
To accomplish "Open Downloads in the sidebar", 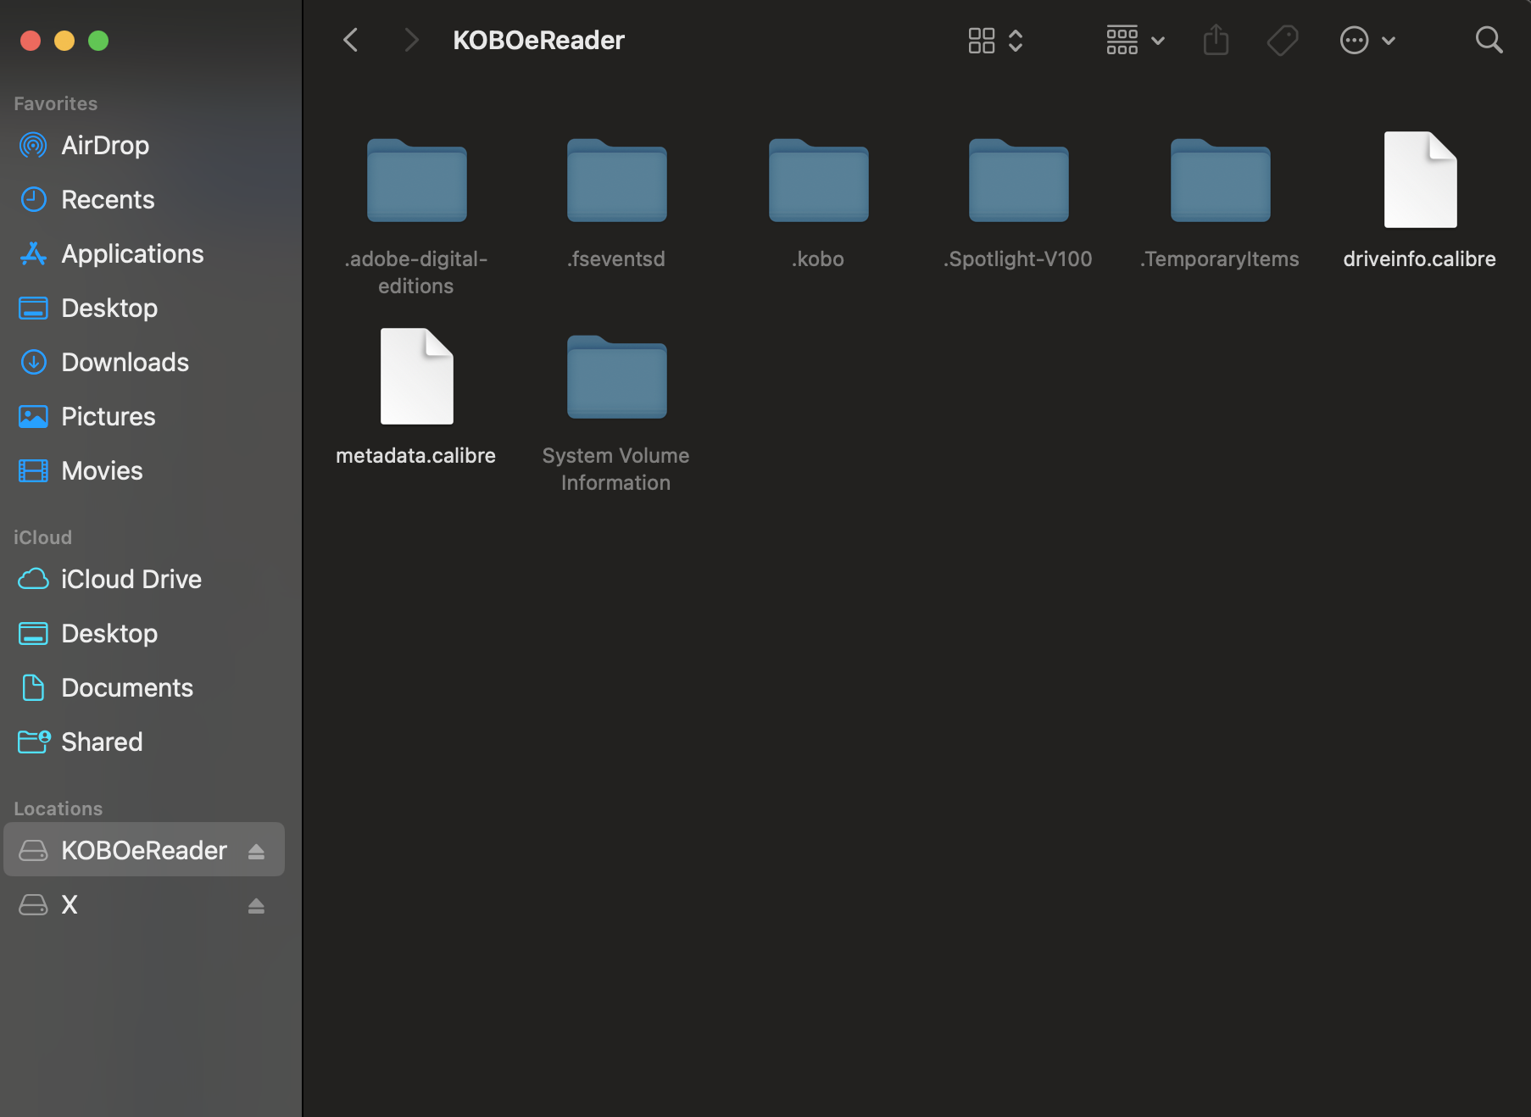I will 144,363.
